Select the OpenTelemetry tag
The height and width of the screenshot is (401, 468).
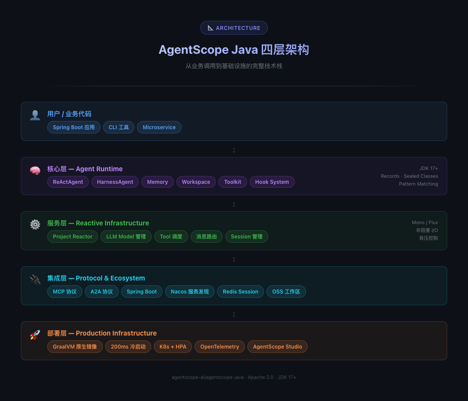(220, 346)
